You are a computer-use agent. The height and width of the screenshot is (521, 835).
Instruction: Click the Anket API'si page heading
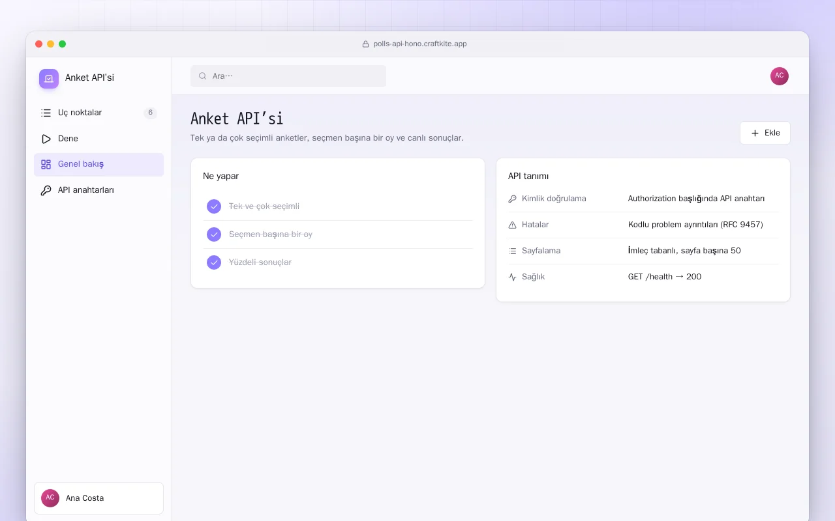tap(237, 119)
